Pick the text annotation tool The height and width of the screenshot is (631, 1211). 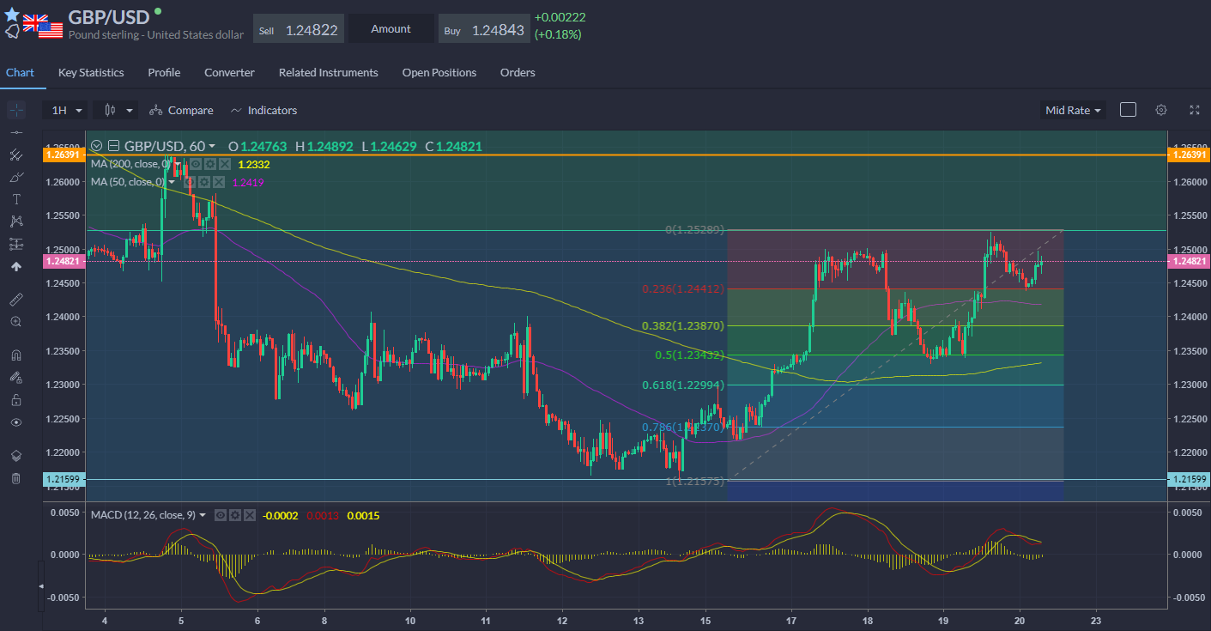tap(15, 199)
